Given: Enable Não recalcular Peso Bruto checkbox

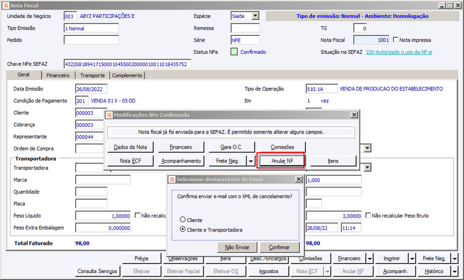Looking at the screenshot, I should (368, 215).
